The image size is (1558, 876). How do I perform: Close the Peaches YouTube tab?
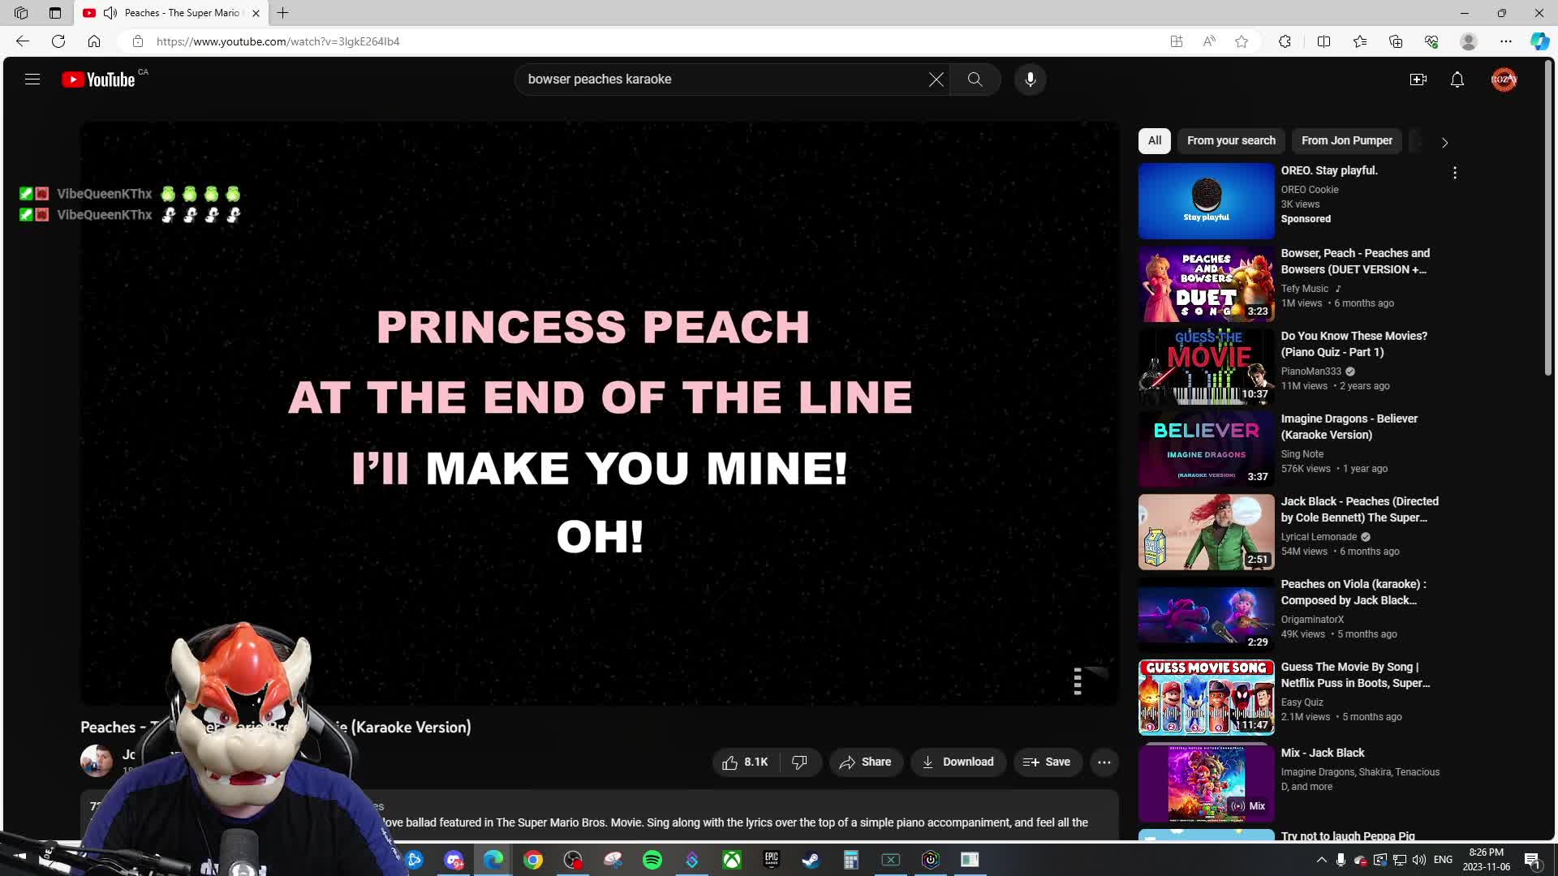[256, 13]
